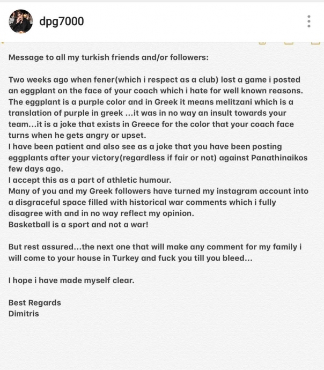Click the 'Message to all my turkish friends' heading

click(x=108, y=57)
